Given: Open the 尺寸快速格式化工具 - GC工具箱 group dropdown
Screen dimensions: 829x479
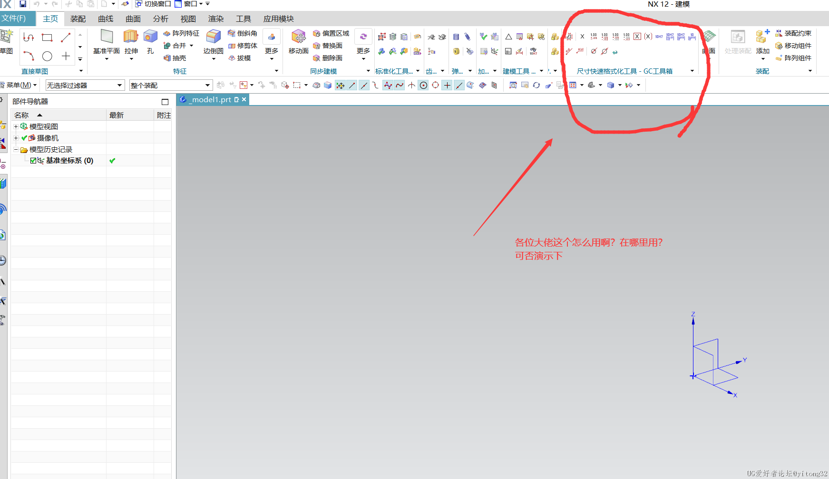Looking at the screenshot, I should (692, 71).
